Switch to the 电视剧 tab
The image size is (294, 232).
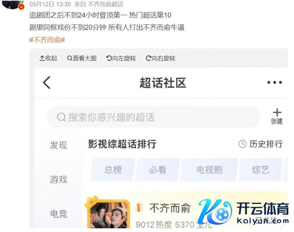click(209, 170)
